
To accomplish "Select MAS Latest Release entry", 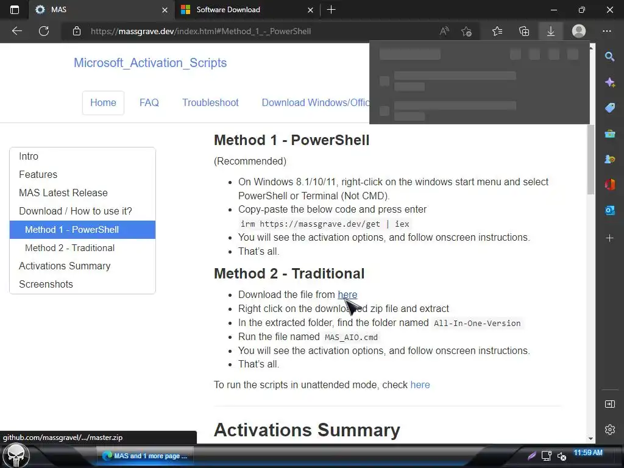I will [82, 193].
